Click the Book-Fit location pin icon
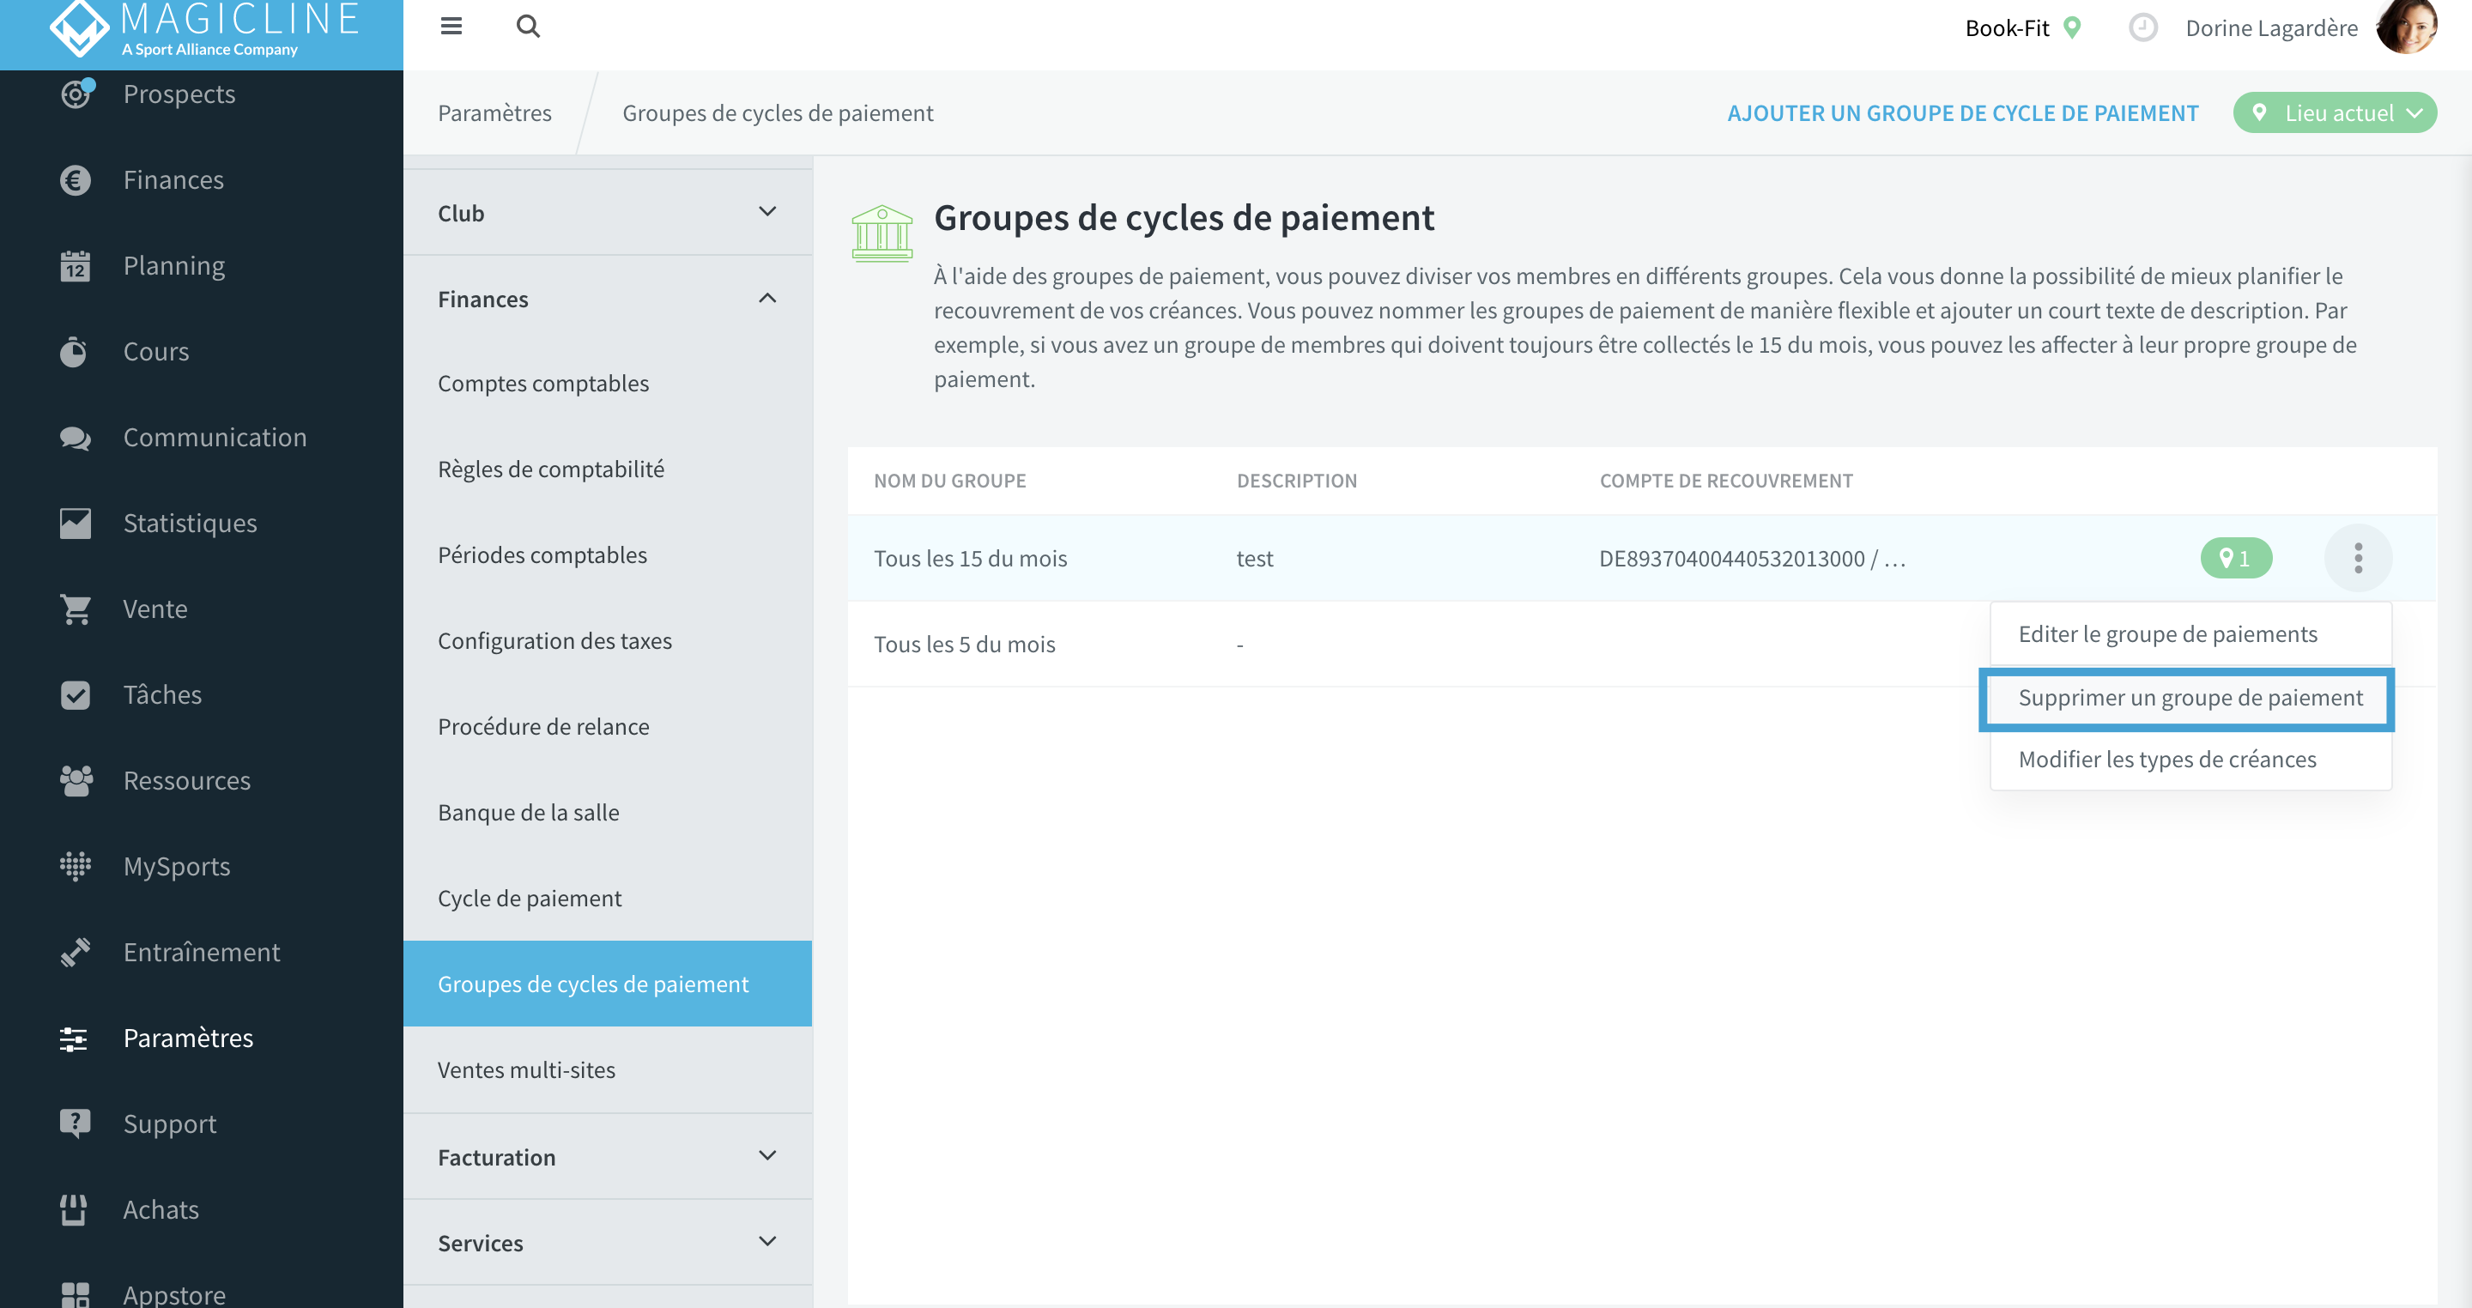 coord(2073,27)
